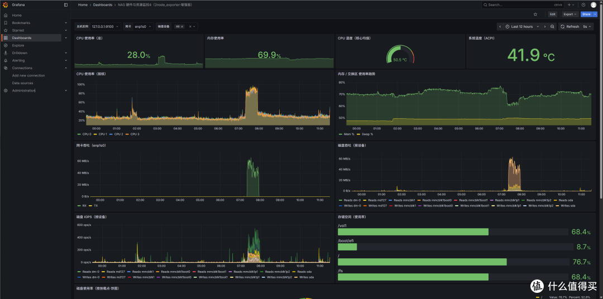Click the Grafana logo icon
603x299 pixels.
click(6, 5)
